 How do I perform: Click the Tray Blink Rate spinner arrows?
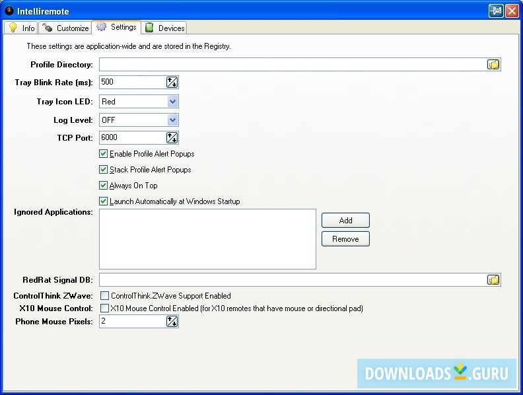coord(172,82)
